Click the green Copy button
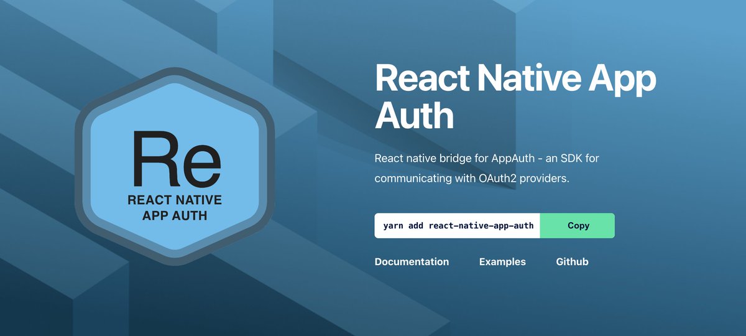Viewport: 746px width, 336px height. (x=578, y=226)
